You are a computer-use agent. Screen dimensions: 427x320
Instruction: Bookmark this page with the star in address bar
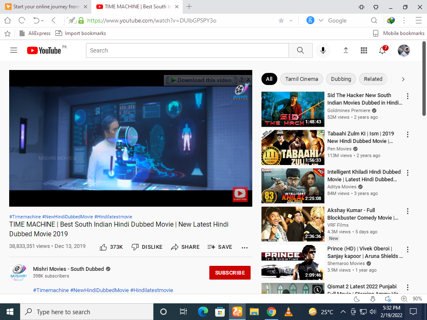[x=281, y=21]
